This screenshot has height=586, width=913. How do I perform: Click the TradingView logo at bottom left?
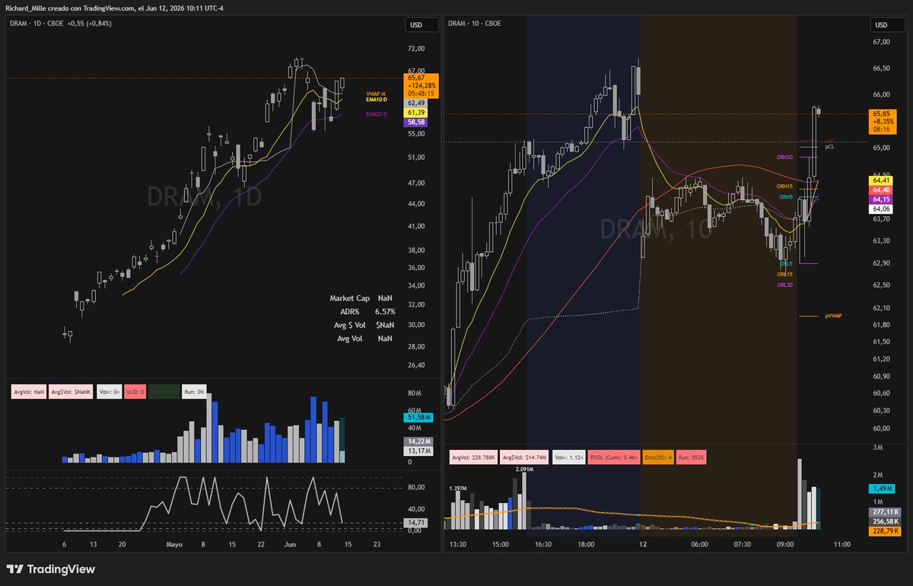(50, 569)
